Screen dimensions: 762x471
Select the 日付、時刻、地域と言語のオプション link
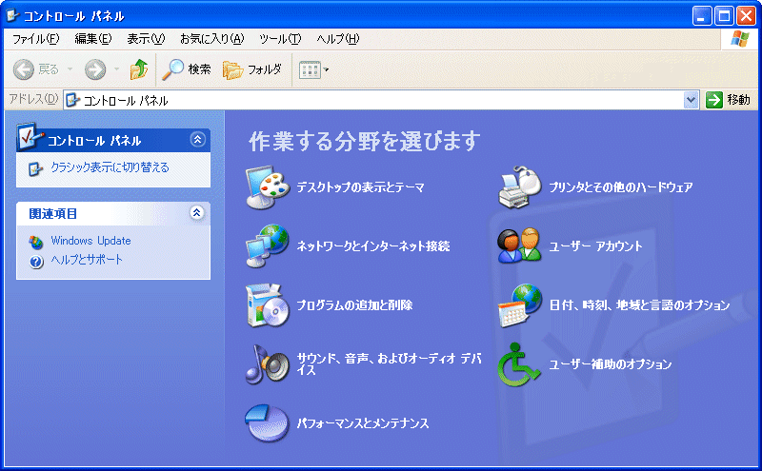click(639, 305)
